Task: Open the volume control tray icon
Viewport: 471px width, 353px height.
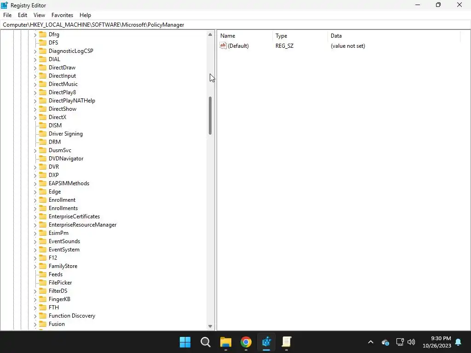Action: click(411, 342)
